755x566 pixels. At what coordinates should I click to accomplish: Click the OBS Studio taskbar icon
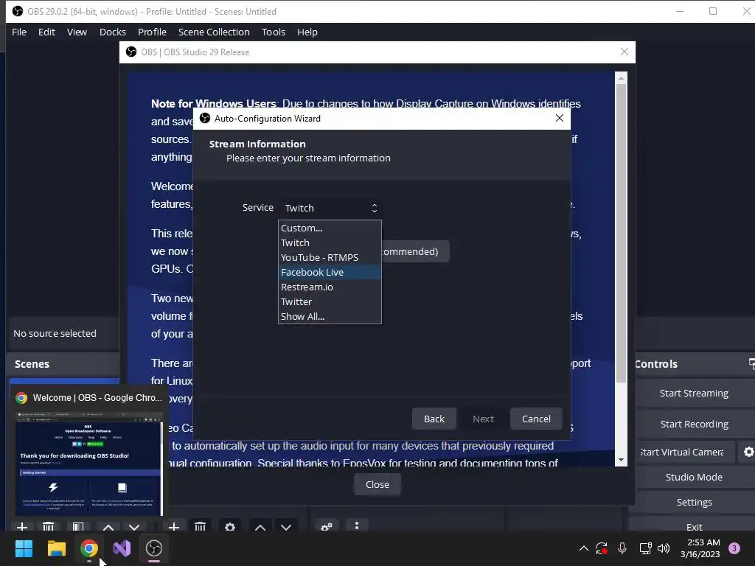[x=154, y=548]
